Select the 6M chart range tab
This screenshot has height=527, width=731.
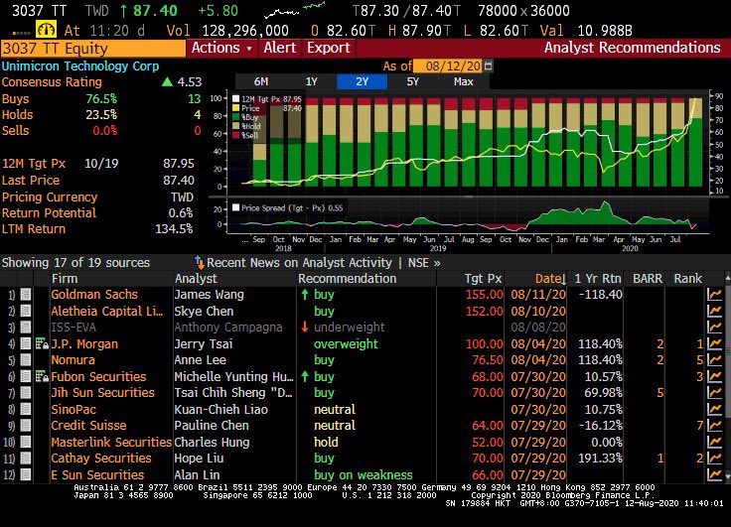pyautogui.click(x=261, y=81)
